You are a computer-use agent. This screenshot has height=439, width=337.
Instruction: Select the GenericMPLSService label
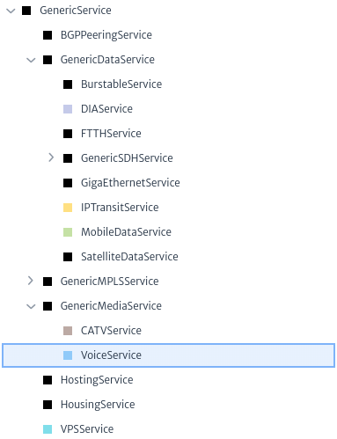click(109, 282)
